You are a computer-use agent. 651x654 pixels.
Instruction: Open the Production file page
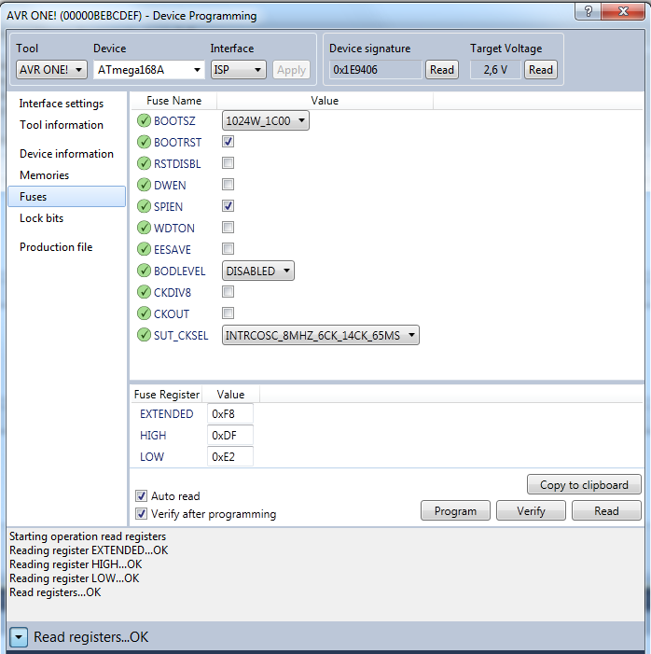pyautogui.click(x=56, y=247)
